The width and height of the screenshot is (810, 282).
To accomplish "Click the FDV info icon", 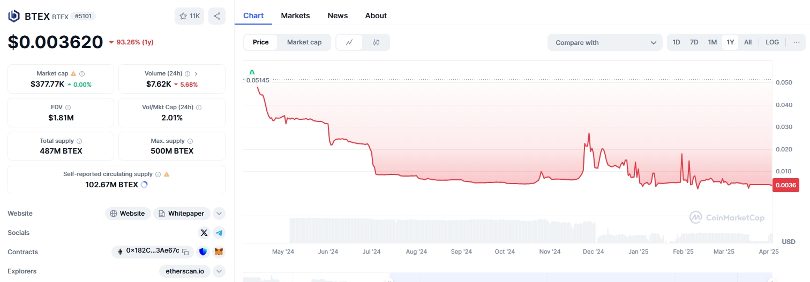I will tap(68, 107).
